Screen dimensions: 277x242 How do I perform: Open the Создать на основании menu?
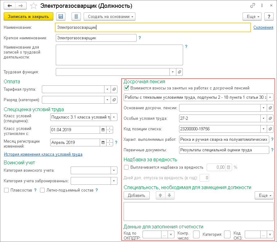coord(110,17)
